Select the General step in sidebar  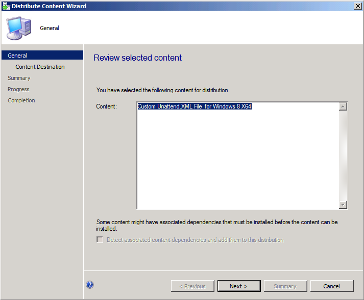(42, 56)
